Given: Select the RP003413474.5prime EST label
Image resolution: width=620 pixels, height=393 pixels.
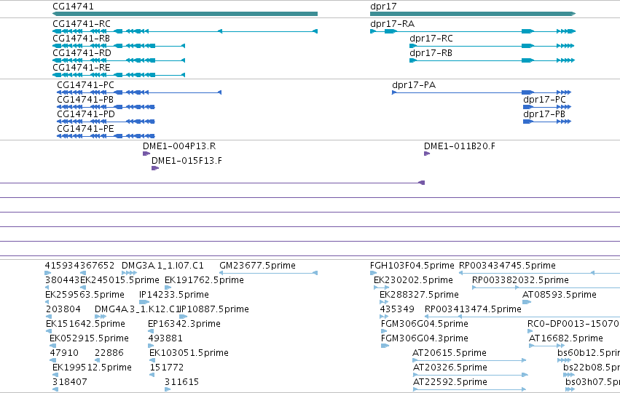Looking at the screenshot, I should (x=473, y=309).
